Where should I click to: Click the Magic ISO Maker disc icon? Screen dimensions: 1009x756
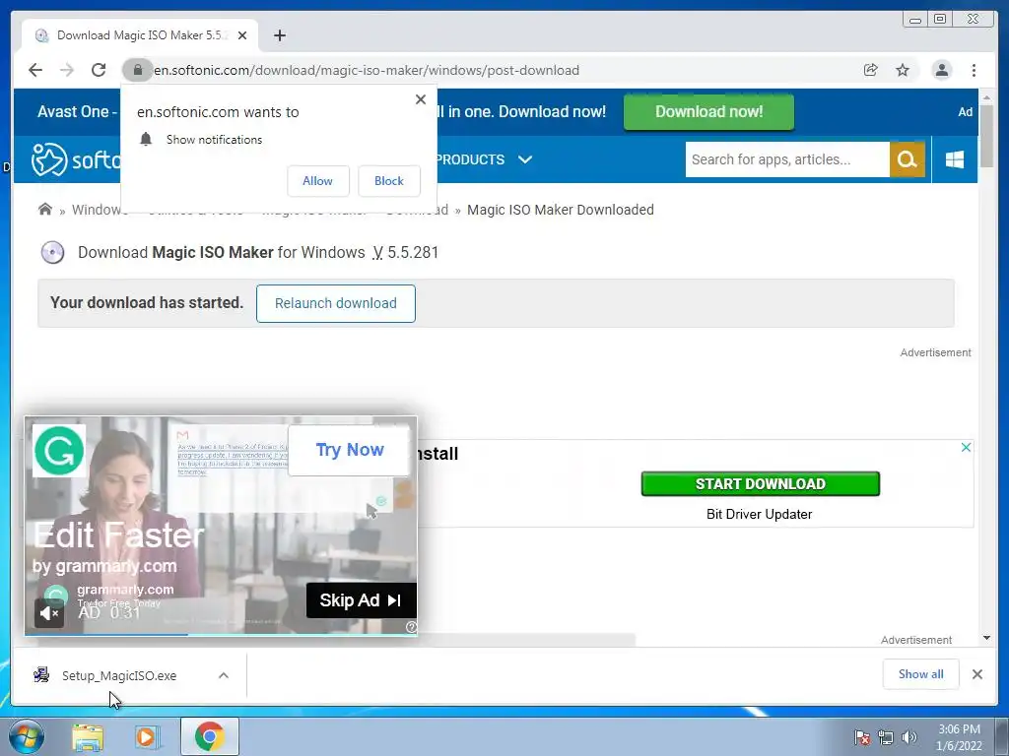(x=53, y=253)
